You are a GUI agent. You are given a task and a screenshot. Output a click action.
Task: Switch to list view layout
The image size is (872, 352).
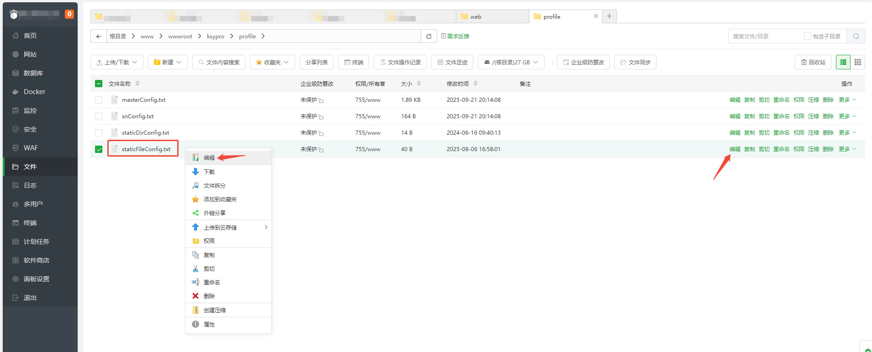843,62
